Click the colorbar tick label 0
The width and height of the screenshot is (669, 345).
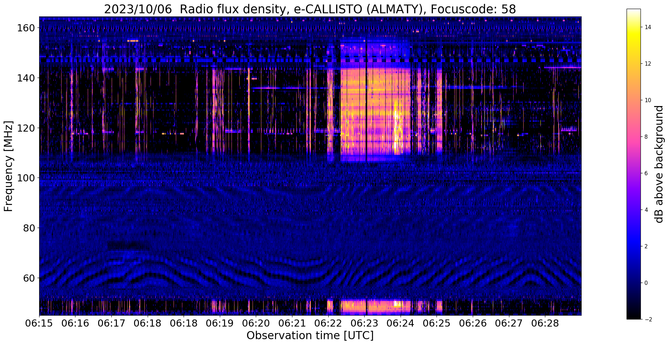coord(646,283)
